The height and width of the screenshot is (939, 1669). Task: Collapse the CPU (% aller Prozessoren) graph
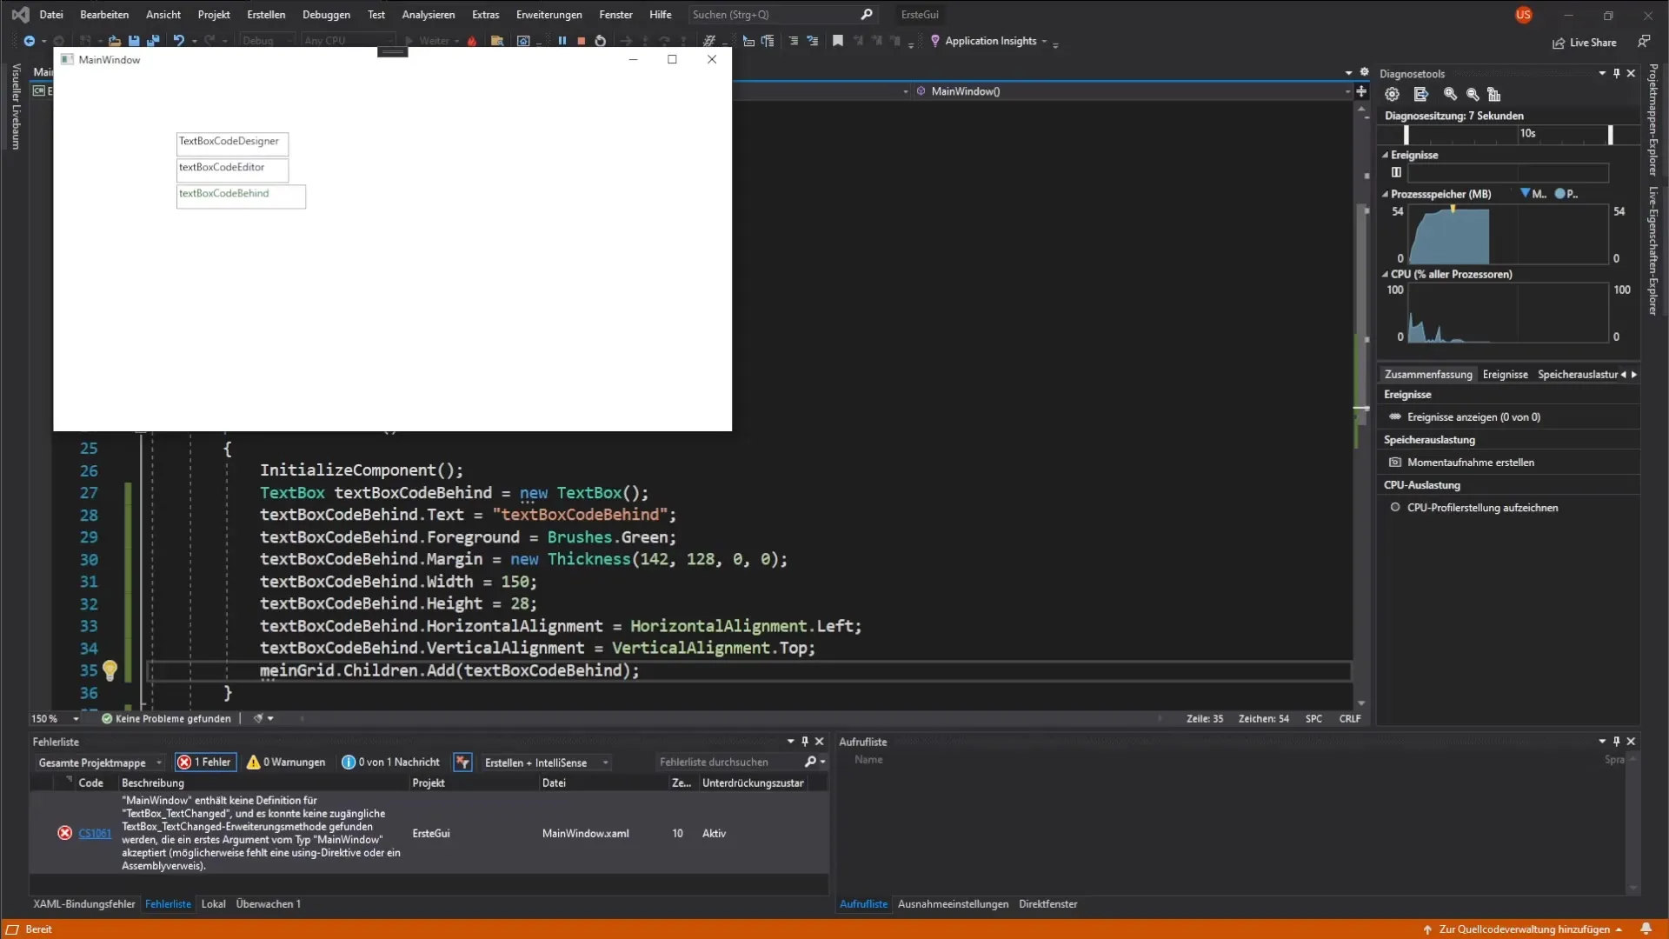click(x=1385, y=275)
